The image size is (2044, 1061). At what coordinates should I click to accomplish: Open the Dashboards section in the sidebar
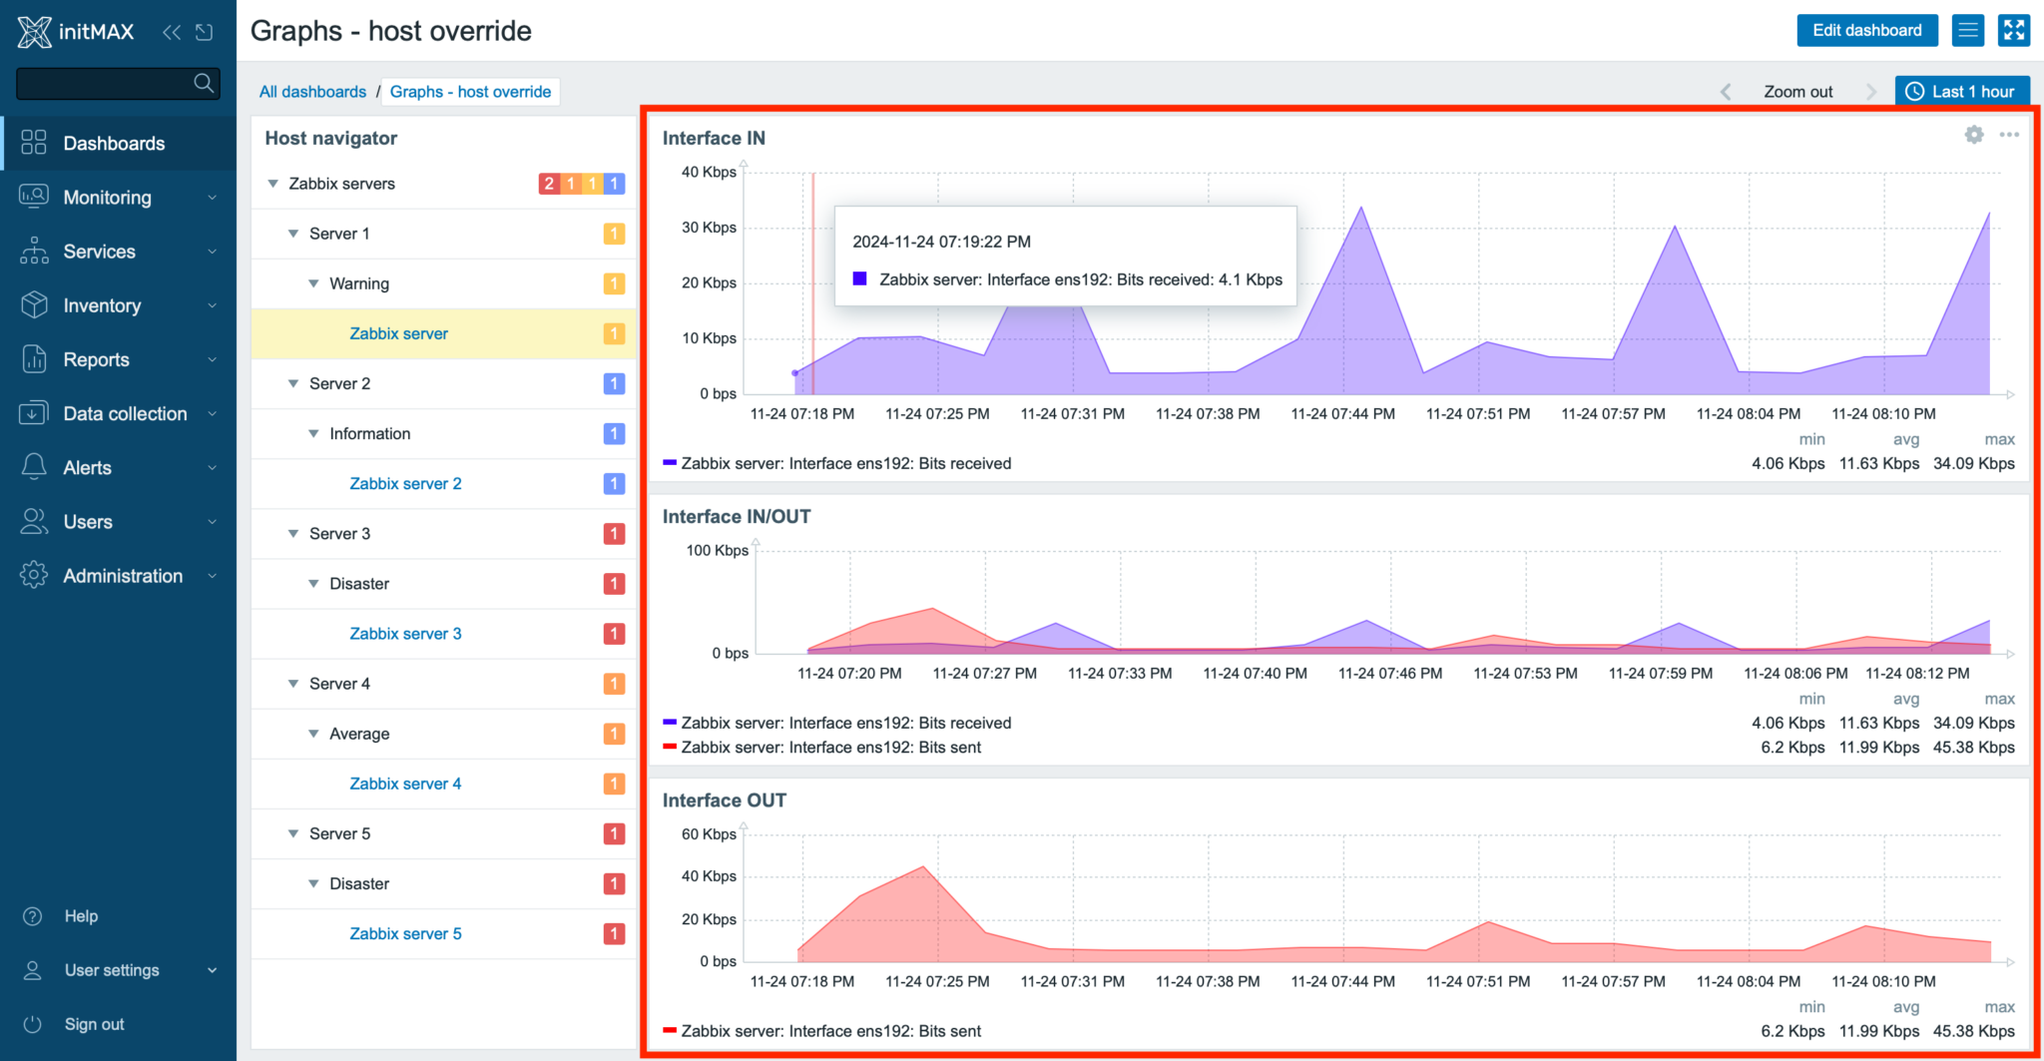tap(113, 143)
